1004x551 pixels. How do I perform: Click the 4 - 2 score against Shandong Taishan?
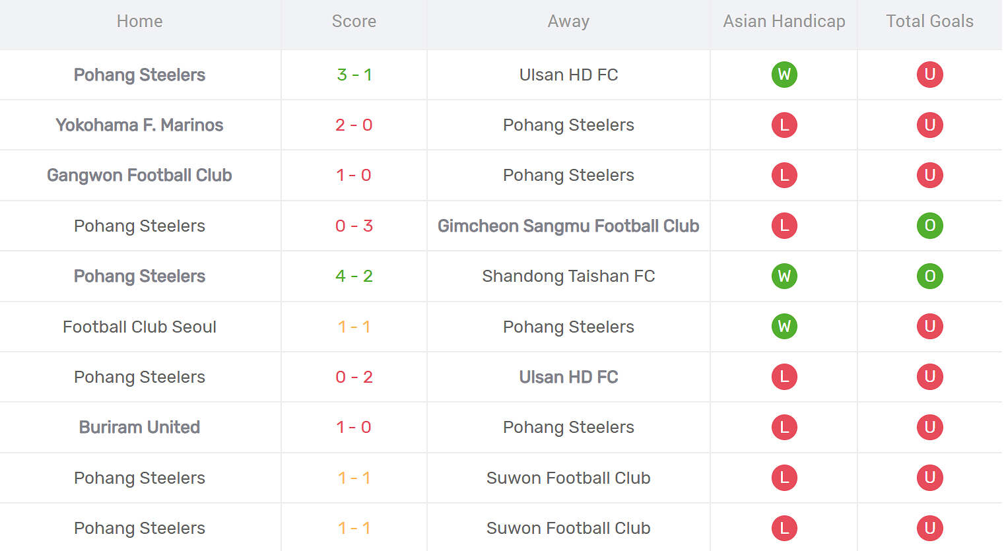tap(354, 276)
